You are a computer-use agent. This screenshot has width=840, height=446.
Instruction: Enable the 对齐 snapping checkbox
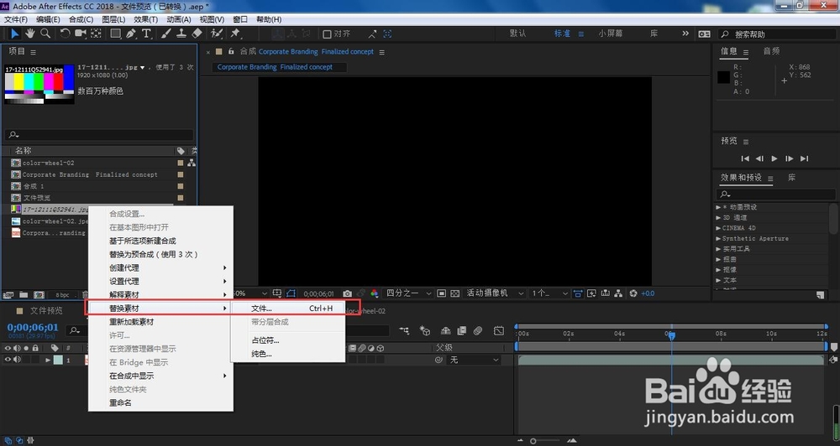327,34
